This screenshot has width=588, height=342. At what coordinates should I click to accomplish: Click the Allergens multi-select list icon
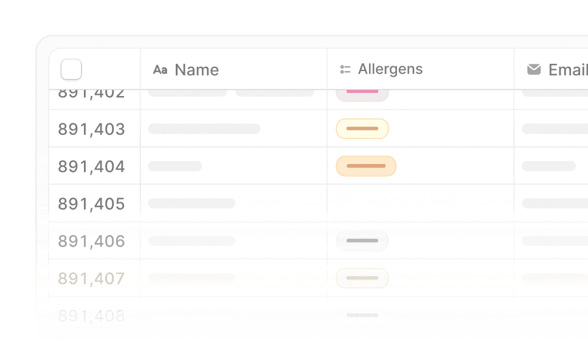coord(345,70)
